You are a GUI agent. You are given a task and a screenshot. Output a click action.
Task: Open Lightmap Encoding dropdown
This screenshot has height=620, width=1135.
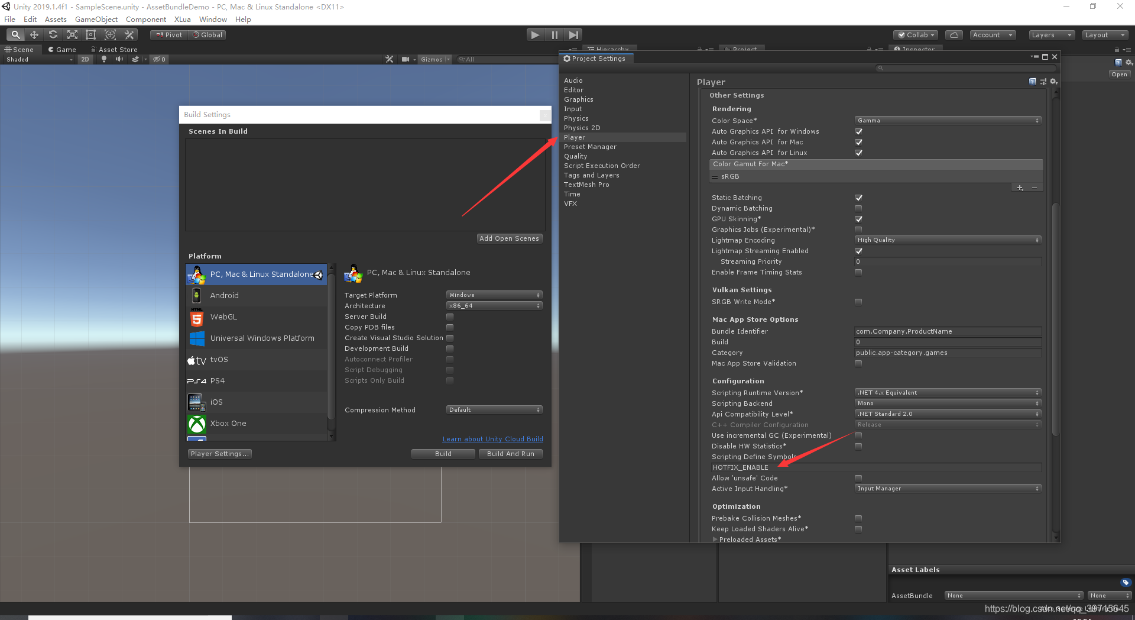pos(948,240)
